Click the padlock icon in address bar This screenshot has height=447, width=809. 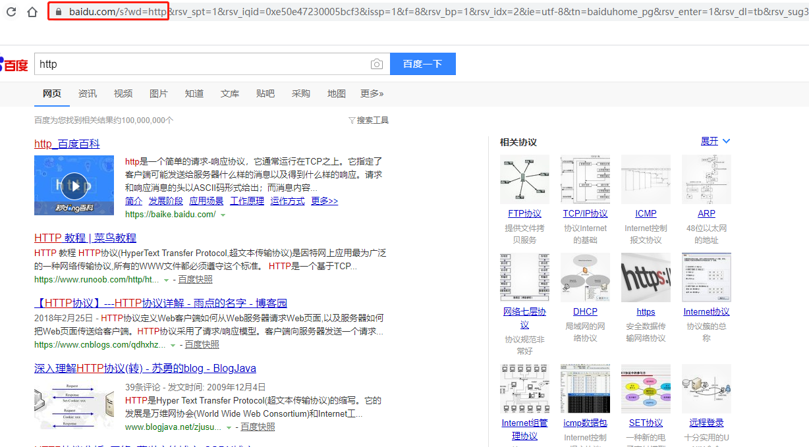(x=59, y=11)
